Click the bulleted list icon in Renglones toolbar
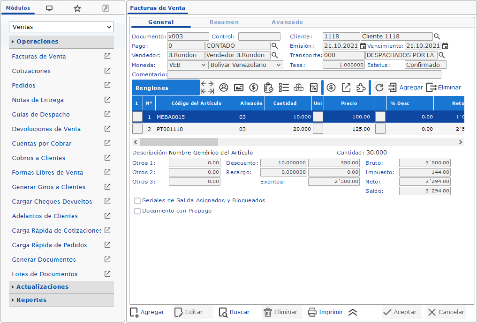 [284, 88]
